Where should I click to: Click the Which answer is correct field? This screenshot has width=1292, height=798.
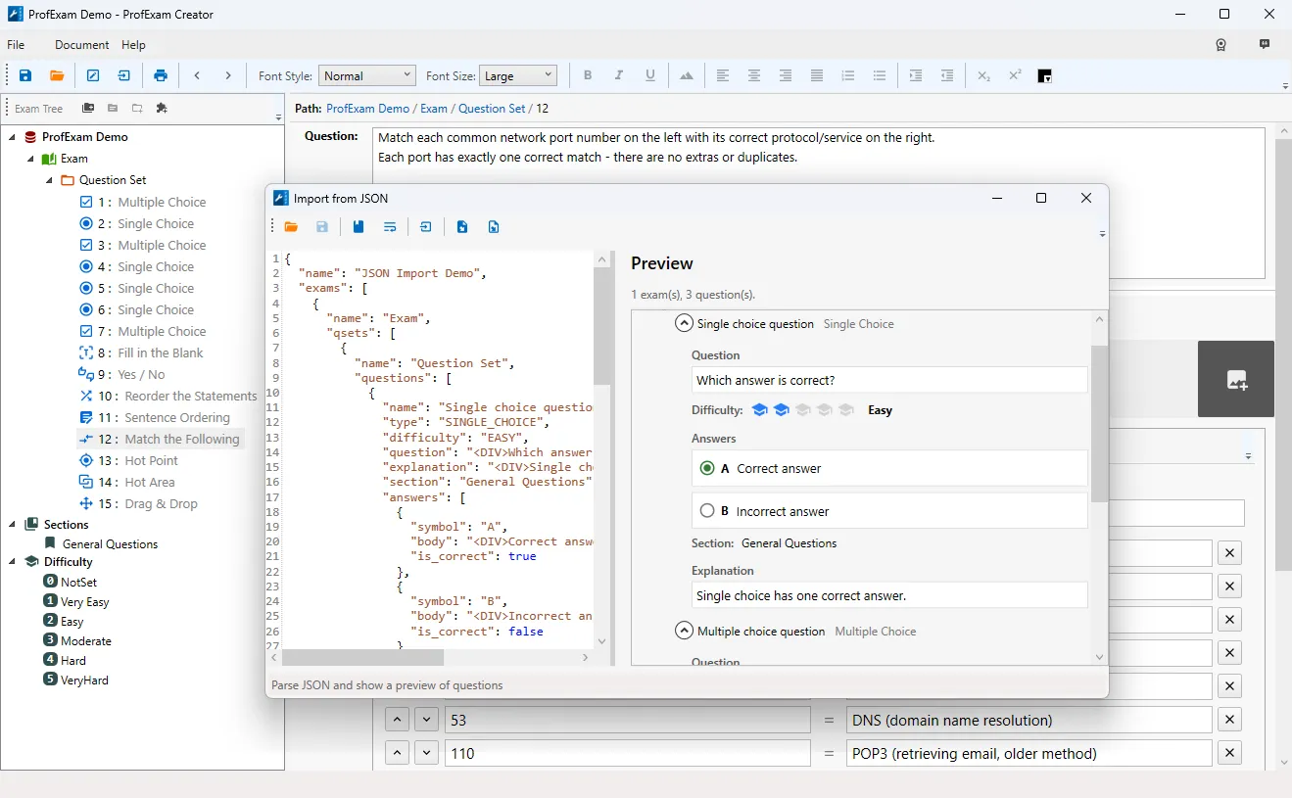889,380
